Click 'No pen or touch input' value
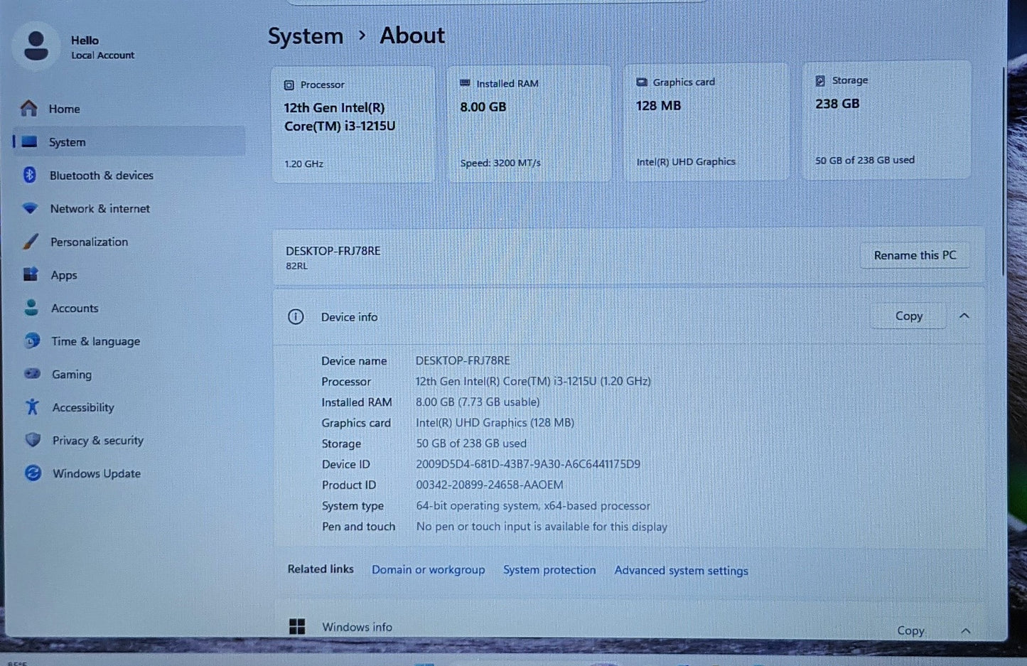 point(542,527)
